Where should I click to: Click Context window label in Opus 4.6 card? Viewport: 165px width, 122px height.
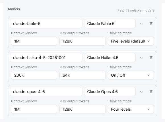pos(24,101)
